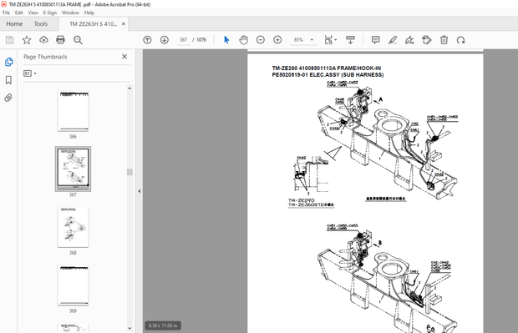This screenshot has width=518, height=333.
Task: Switch to the Tools tab
Action: point(41,23)
